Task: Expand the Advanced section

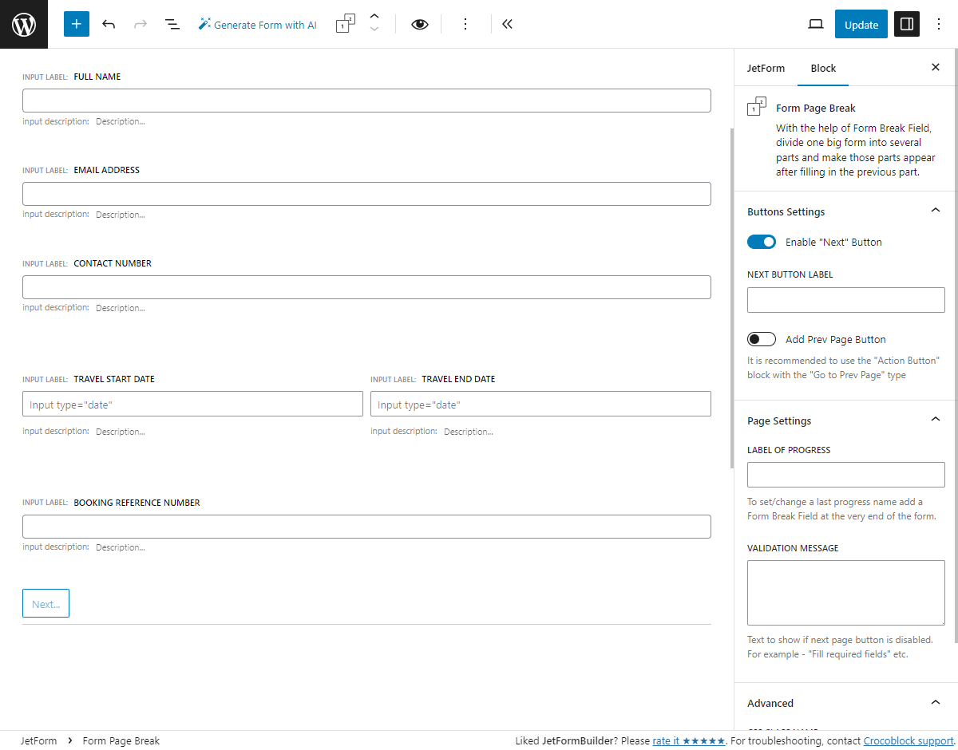Action: [x=935, y=702]
